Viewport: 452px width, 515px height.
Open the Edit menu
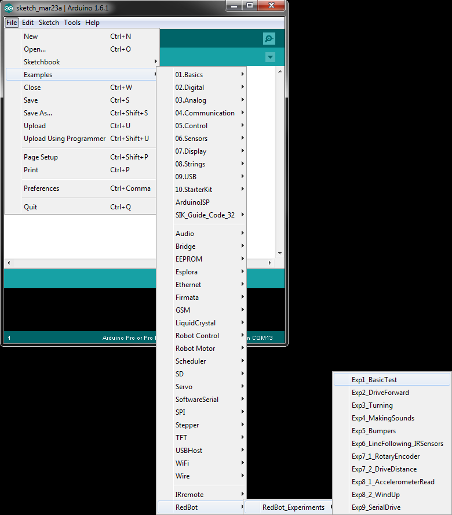(x=28, y=23)
